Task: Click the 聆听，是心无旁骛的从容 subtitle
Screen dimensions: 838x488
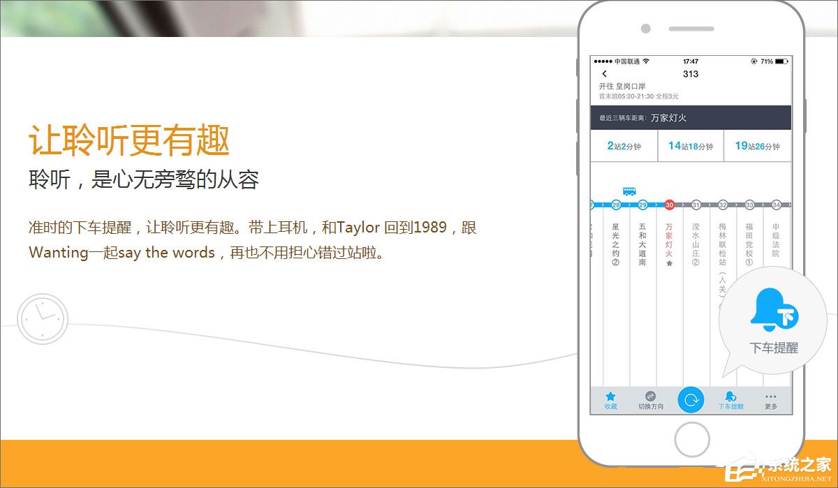Action: click(144, 179)
